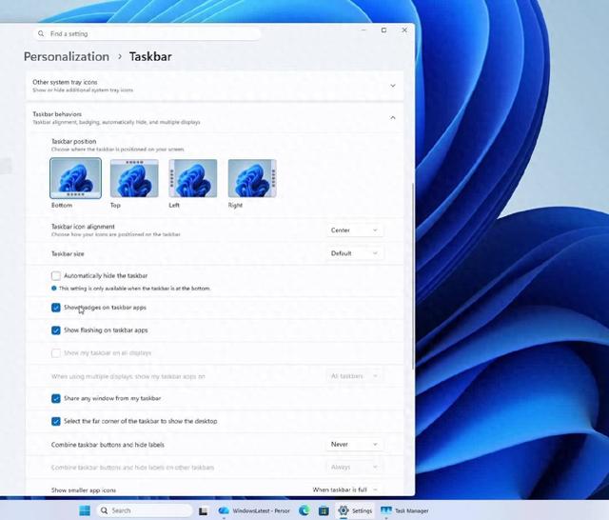The image size is (609, 520).
Task: Collapse the Taskbar behaviors section
Action: point(393,117)
